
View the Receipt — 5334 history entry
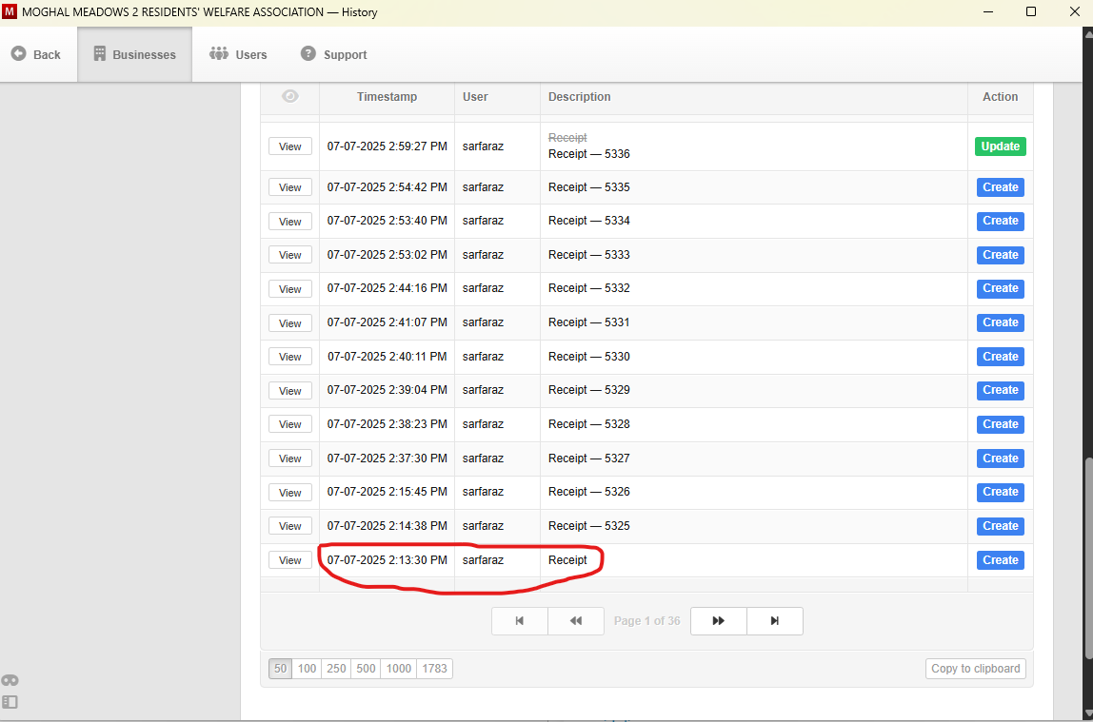point(290,222)
